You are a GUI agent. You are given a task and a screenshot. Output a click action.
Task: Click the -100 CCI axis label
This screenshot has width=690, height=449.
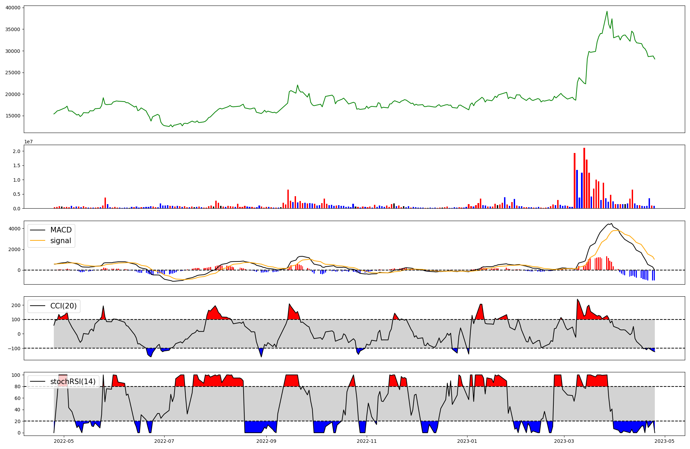point(14,348)
